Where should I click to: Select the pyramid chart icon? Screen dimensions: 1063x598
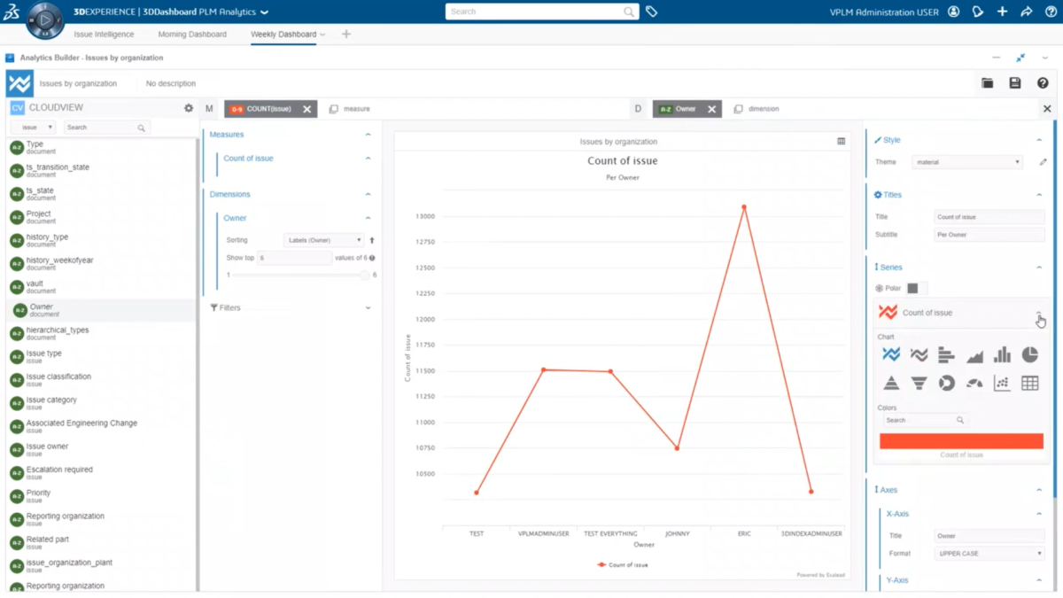[891, 383]
